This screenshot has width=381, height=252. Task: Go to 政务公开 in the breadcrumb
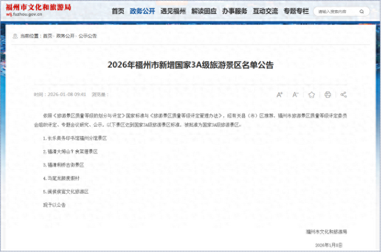click(x=65, y=36)
